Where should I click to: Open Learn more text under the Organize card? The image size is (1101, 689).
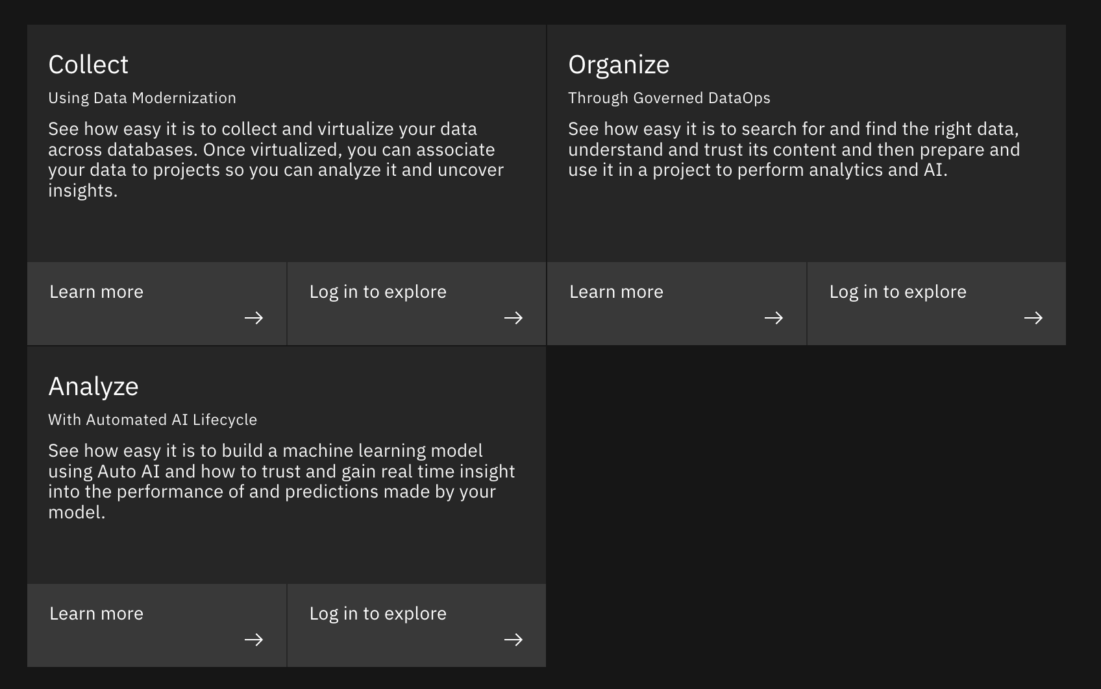click(x=617, y=292)
